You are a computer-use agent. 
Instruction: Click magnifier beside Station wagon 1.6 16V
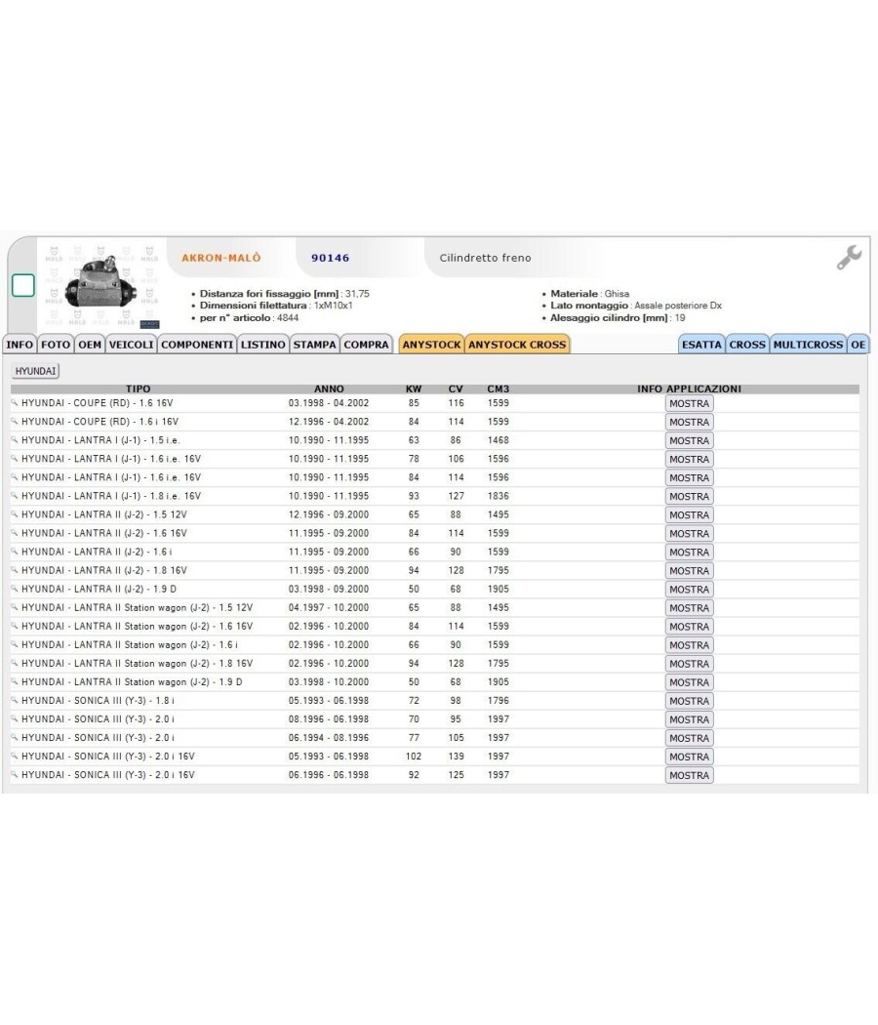coord(15,626)
